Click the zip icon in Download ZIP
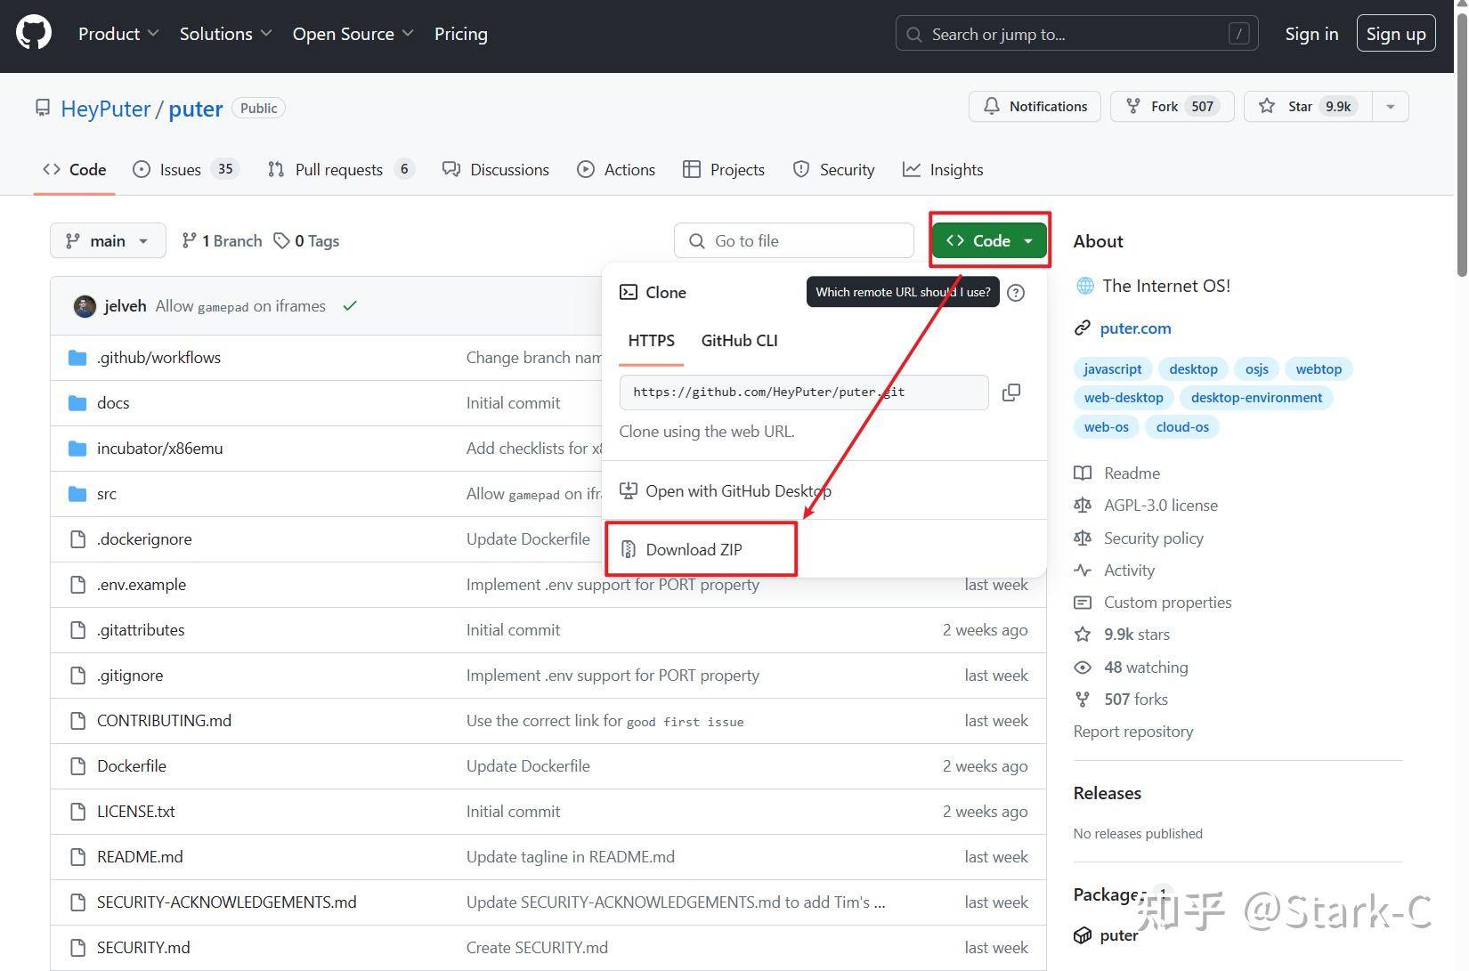The height and width of the screenshot is (971, 1469). pos(629,550)
